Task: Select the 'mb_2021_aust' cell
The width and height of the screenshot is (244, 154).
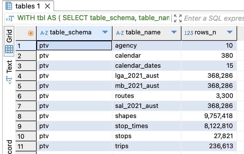Action: [147, 86]
